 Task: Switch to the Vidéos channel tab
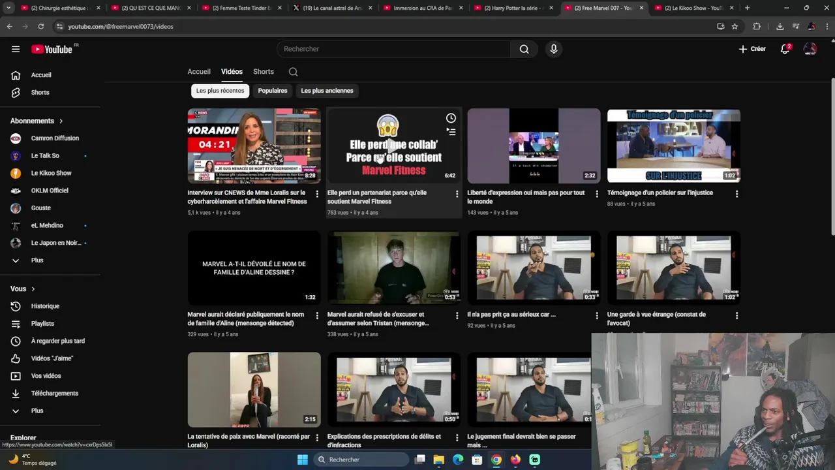click(x=232, y=72)
